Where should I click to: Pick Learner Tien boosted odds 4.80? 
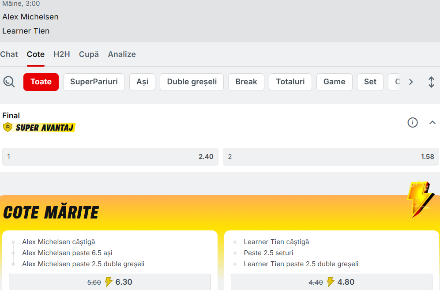coord(331,282)
